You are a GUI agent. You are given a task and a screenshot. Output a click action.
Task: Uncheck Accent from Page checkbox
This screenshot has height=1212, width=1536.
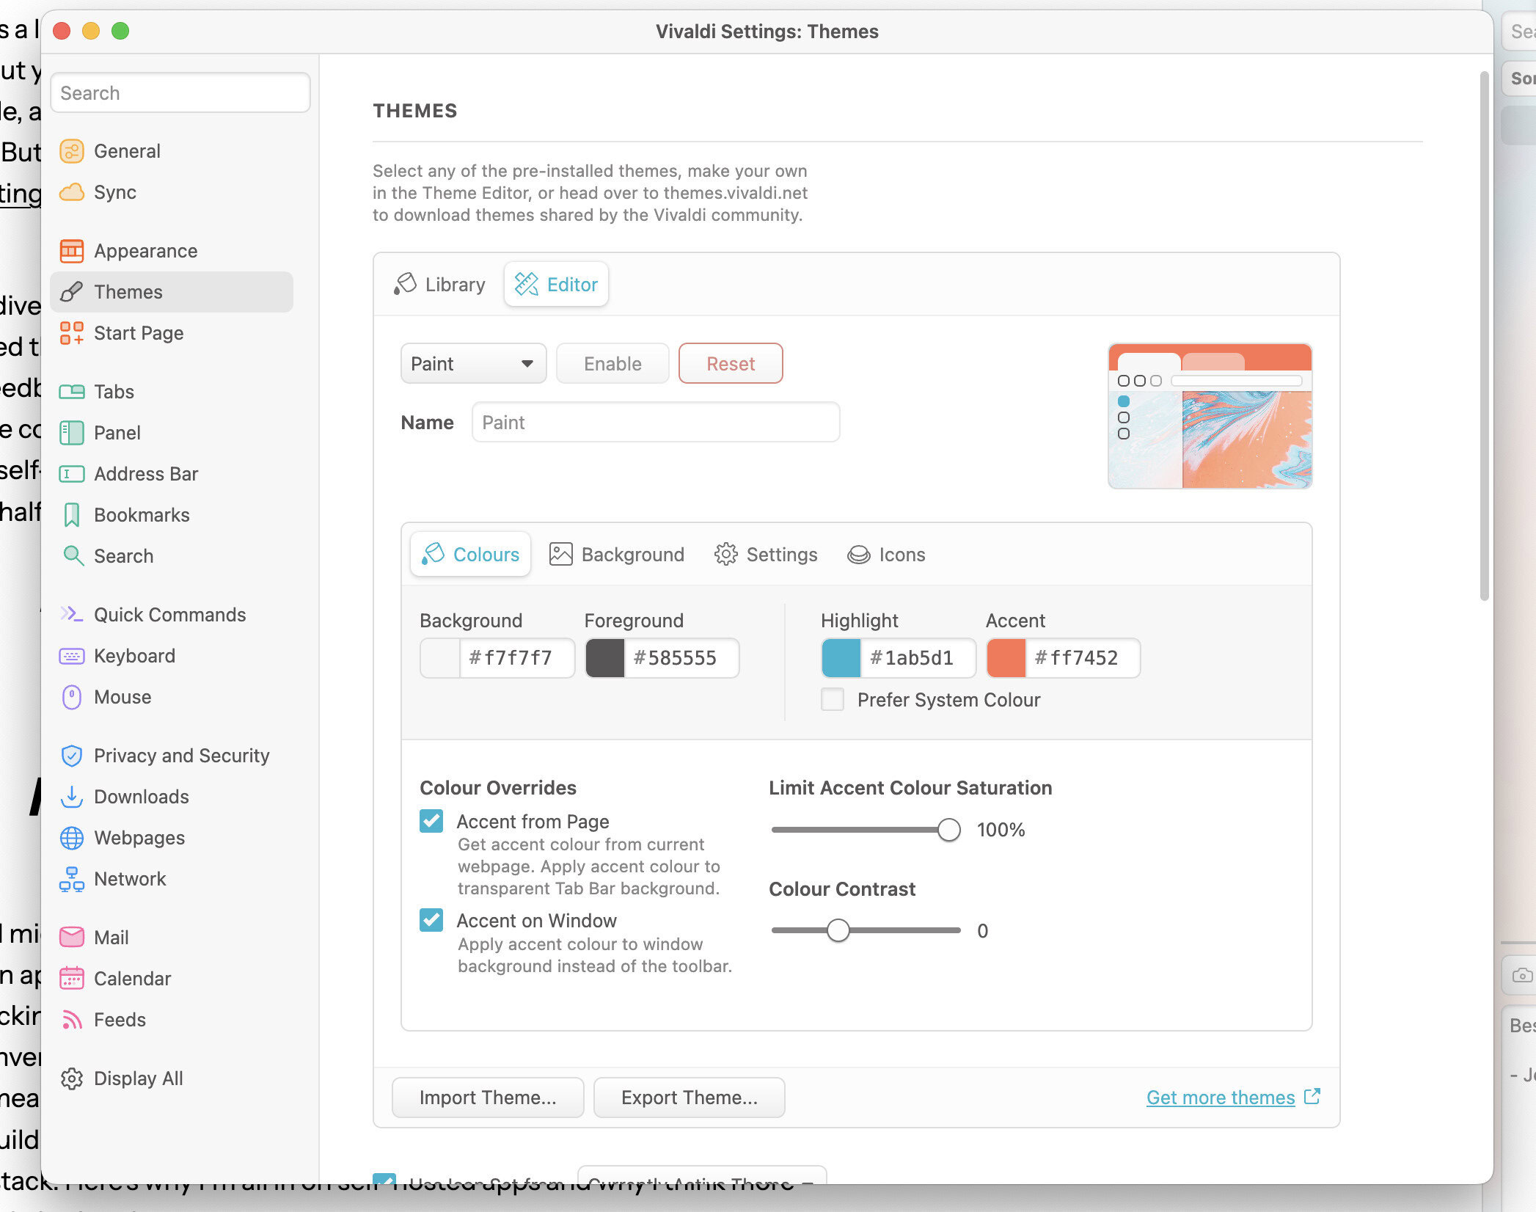tap(431, 820)
